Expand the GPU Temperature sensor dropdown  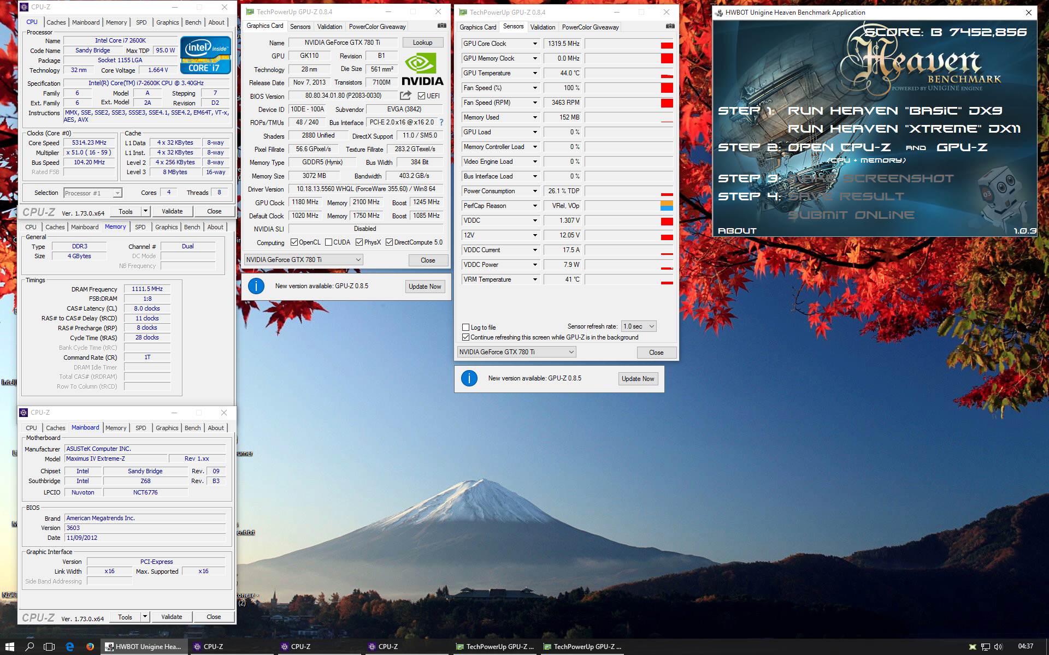click(535, 73)
